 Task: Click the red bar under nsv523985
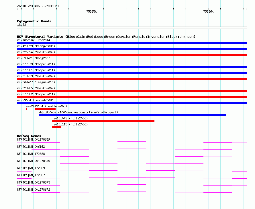(x=132, y=91)
